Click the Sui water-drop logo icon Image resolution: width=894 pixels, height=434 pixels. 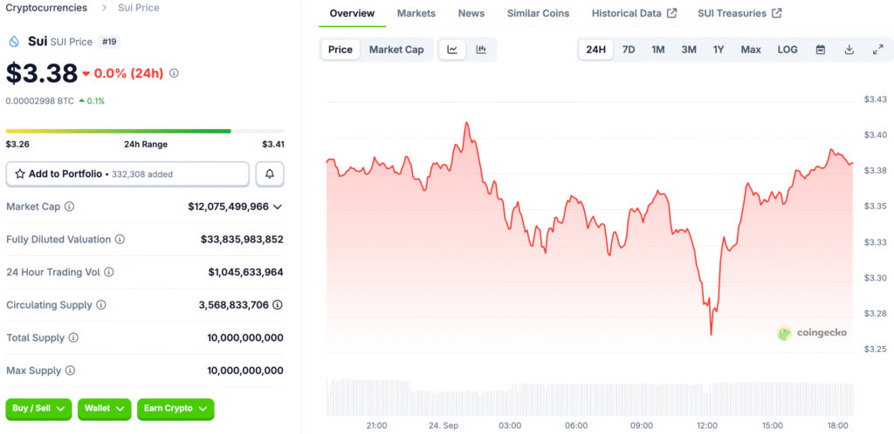point(13,42)
